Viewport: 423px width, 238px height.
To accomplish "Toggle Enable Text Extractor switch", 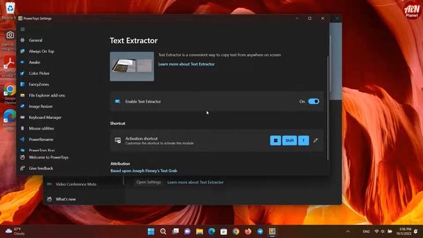I will [314, 101].
